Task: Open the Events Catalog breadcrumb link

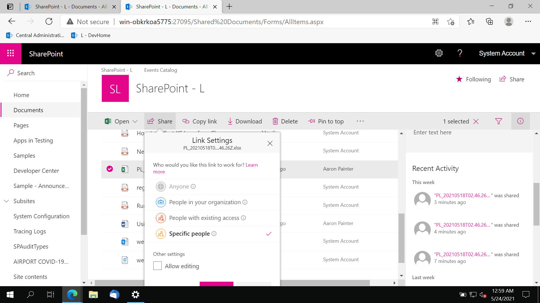Action: [161, 70]
